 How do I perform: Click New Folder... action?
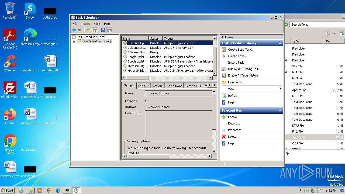(x=237, y=82)
